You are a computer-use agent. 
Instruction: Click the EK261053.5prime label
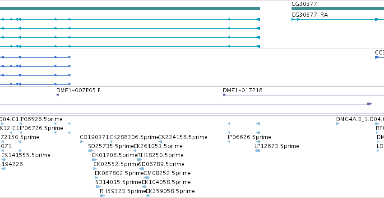point(158,146)
